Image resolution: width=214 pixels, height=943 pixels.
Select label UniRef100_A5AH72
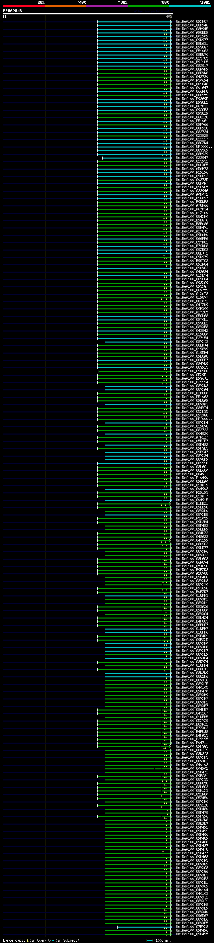click(192, 169)
